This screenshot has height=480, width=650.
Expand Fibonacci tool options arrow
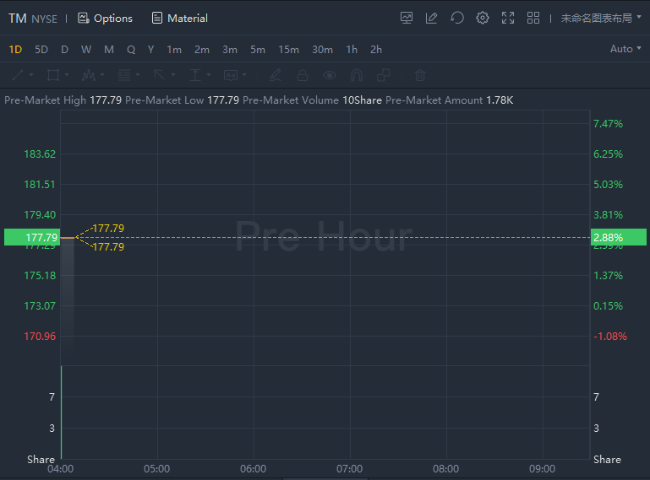pos(138,75)
